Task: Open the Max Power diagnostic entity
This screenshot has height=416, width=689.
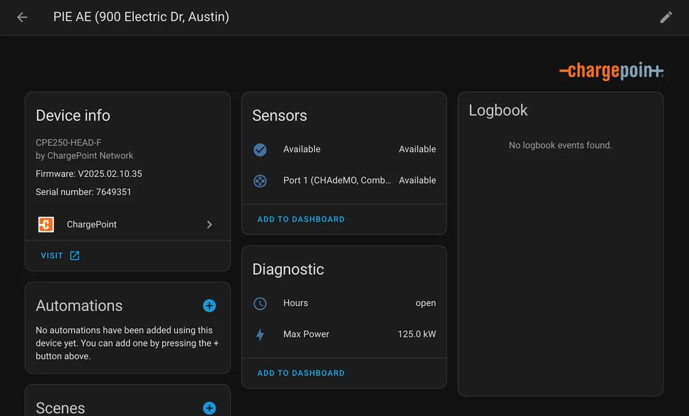Action: click(344, 334)
